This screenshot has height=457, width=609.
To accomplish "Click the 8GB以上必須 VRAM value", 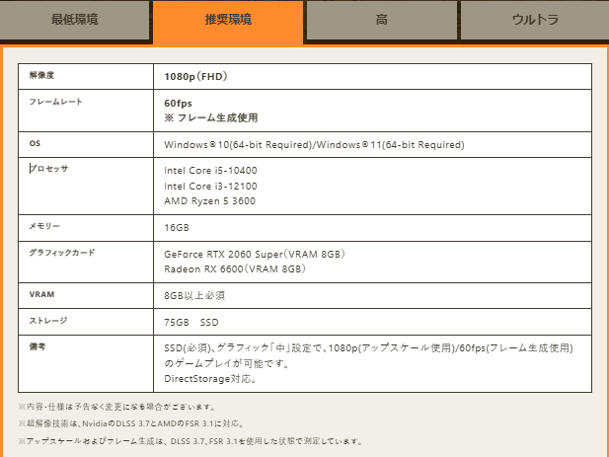I will 195,295.
